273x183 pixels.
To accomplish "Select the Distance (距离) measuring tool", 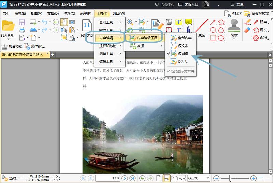I will (x=261, y=22).
